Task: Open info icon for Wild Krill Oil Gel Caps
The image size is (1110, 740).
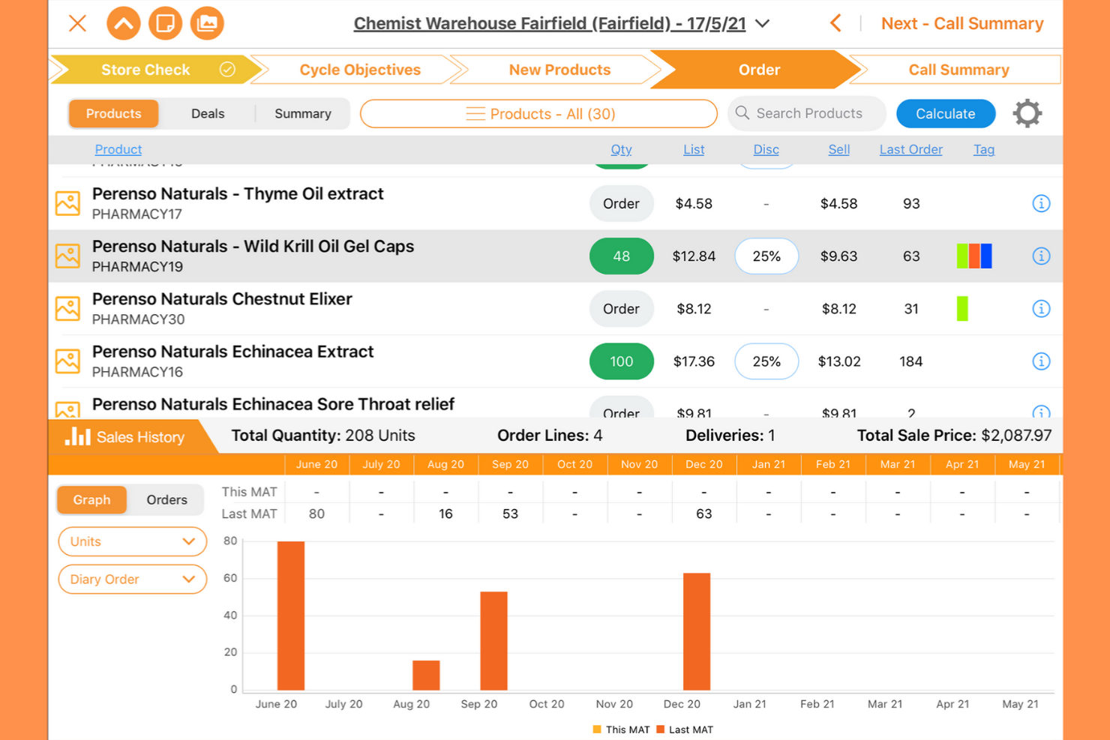Action: pyautogui.click(x=1041, y=256)
